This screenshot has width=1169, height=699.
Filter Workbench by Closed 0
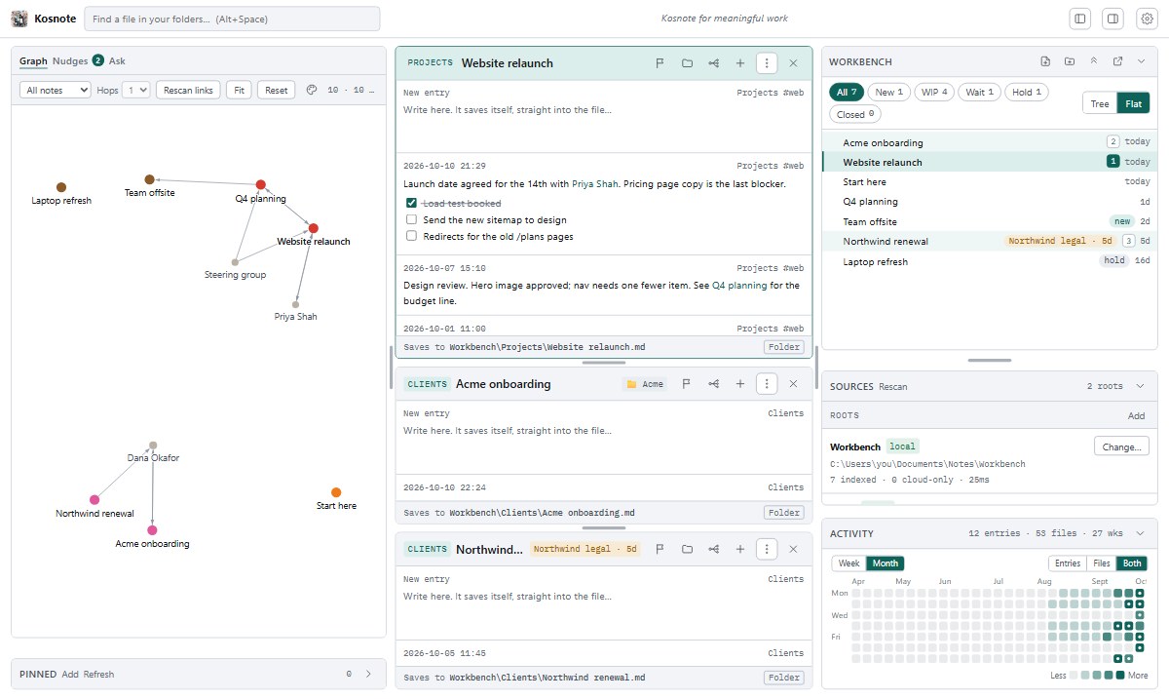tap(856, 114)
